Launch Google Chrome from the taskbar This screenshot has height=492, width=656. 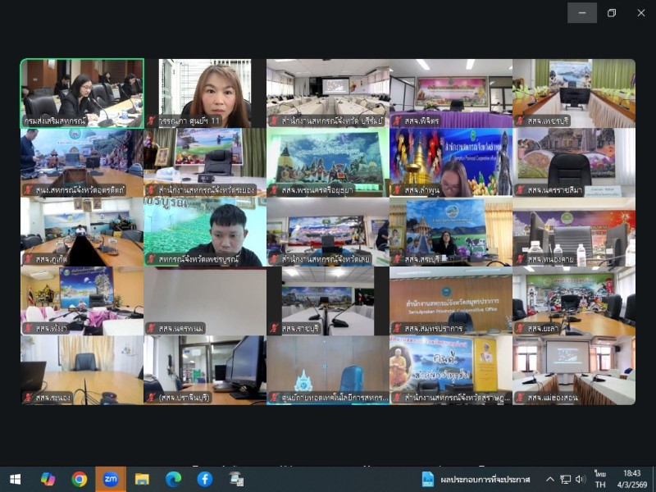click(80, 479)
